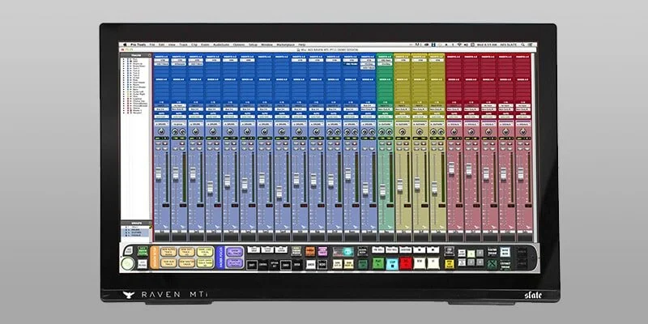The image size is (648, 324).
Task: Click the pan knob on first blue channel strip
Action: (x=161, y=132)
